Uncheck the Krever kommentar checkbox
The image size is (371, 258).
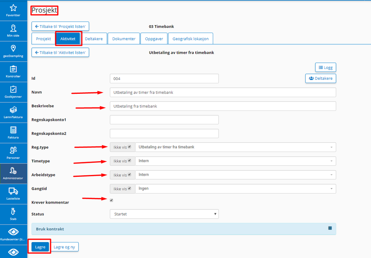[x=111, y=200]
